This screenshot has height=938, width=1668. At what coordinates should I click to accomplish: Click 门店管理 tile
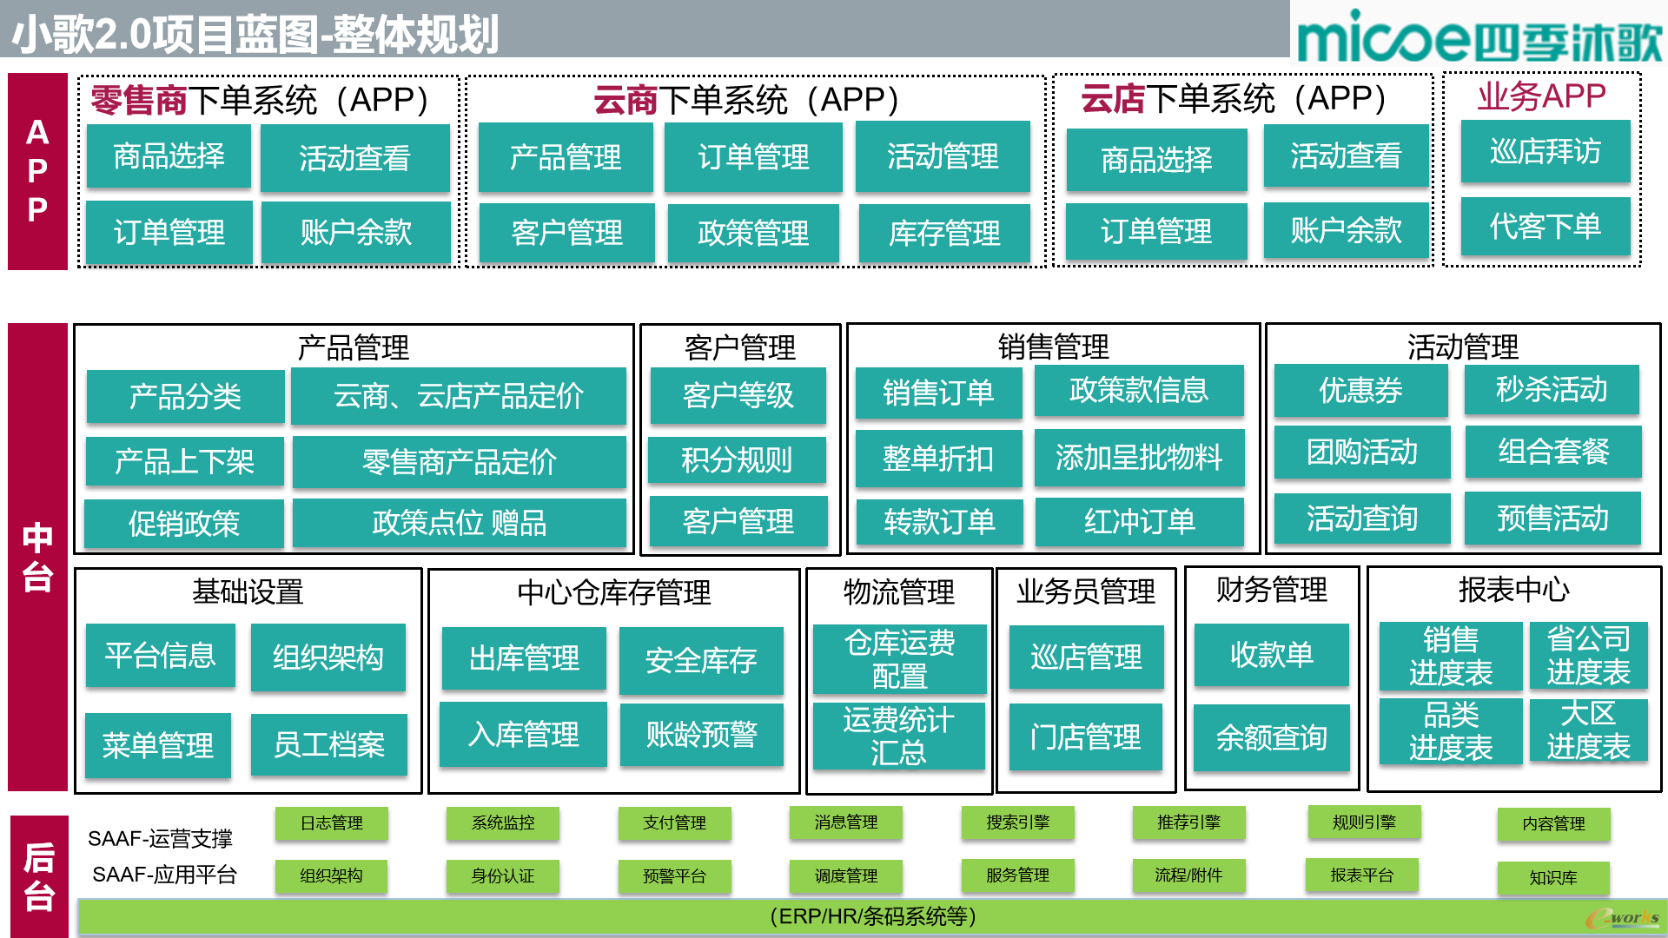pyautogui.click(x=1085, y=737)
